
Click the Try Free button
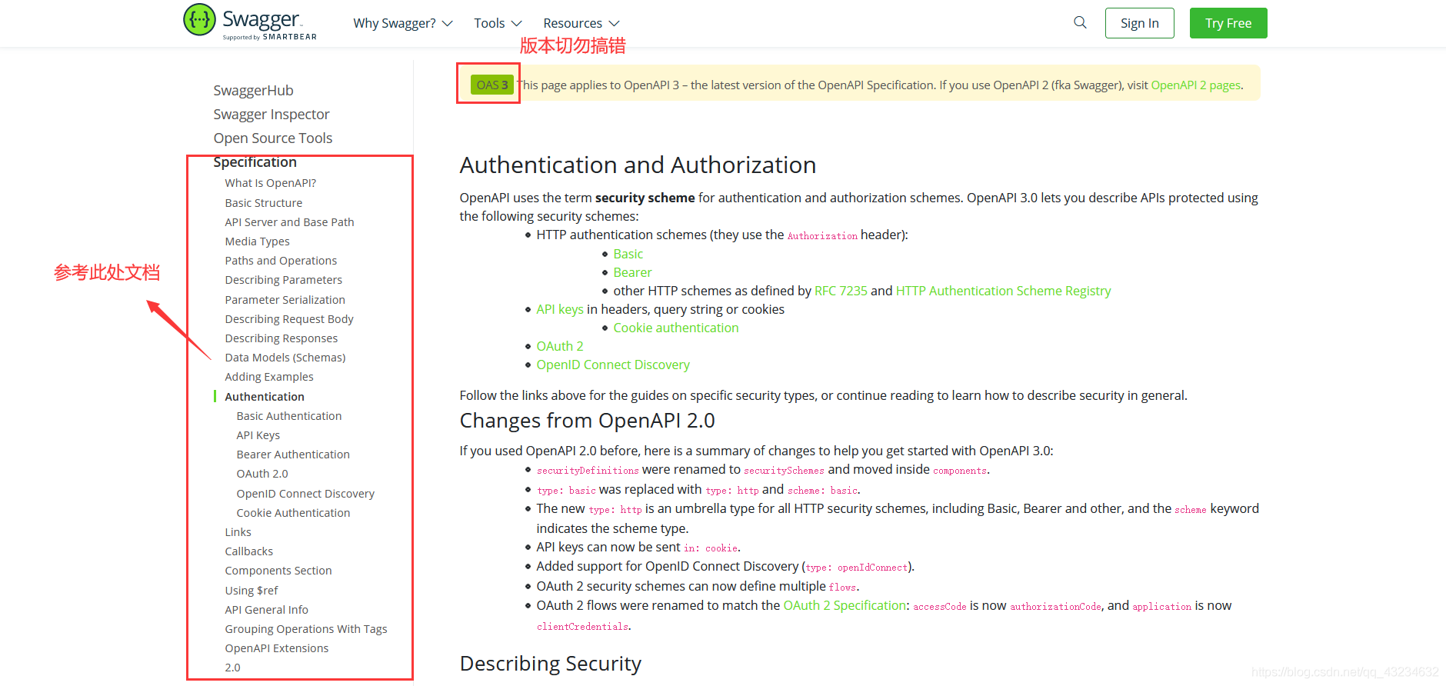pyautogui.click(x=1228, y=23)
